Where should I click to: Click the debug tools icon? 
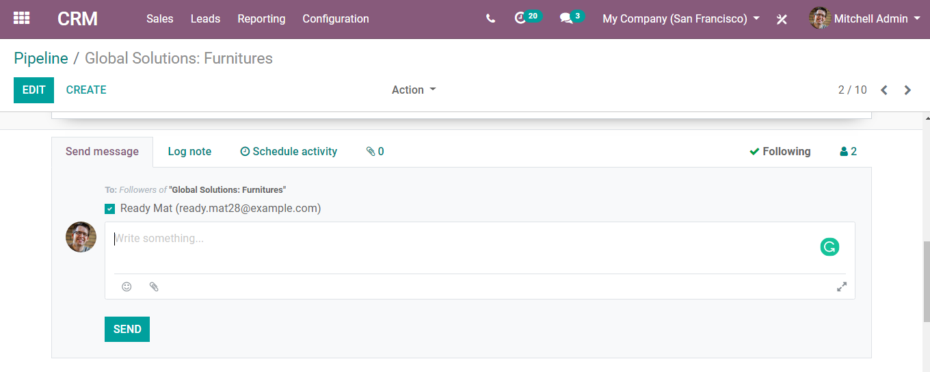tap(782, 19)
